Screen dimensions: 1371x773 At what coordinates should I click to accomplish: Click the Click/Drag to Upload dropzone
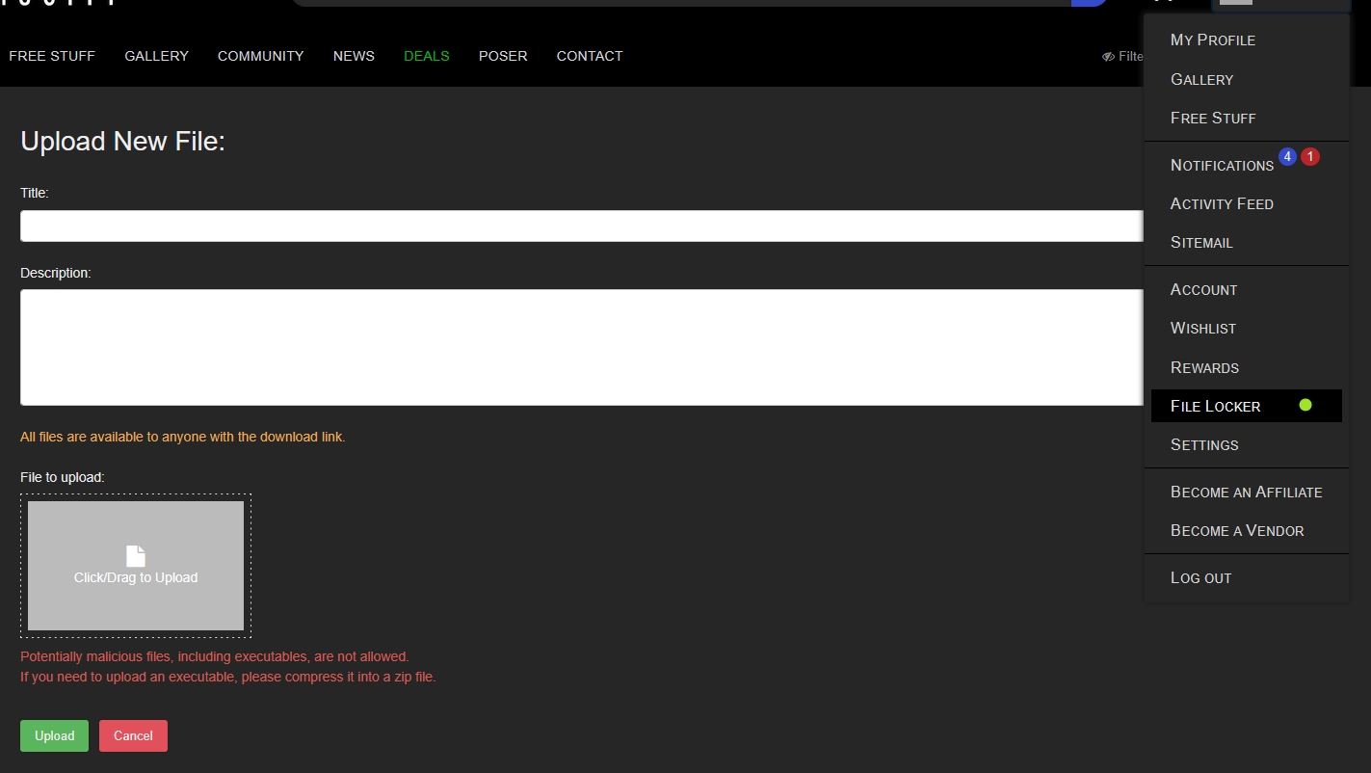[x=136, y=566]
